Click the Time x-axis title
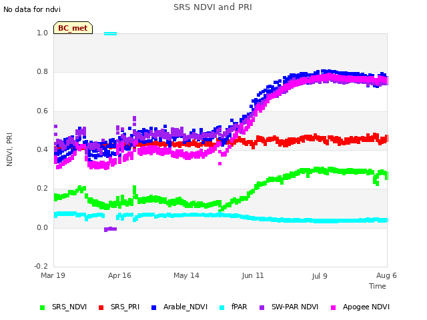427x320 pixels. pyautogui.click(x=378, y=286)
